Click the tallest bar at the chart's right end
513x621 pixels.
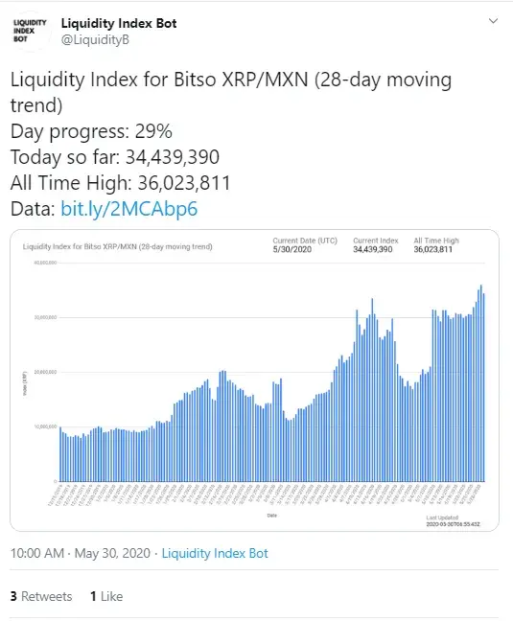pos(481,383)
